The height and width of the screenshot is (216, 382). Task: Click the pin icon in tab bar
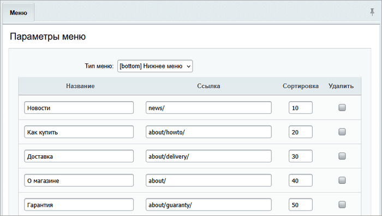pos(372,11)
